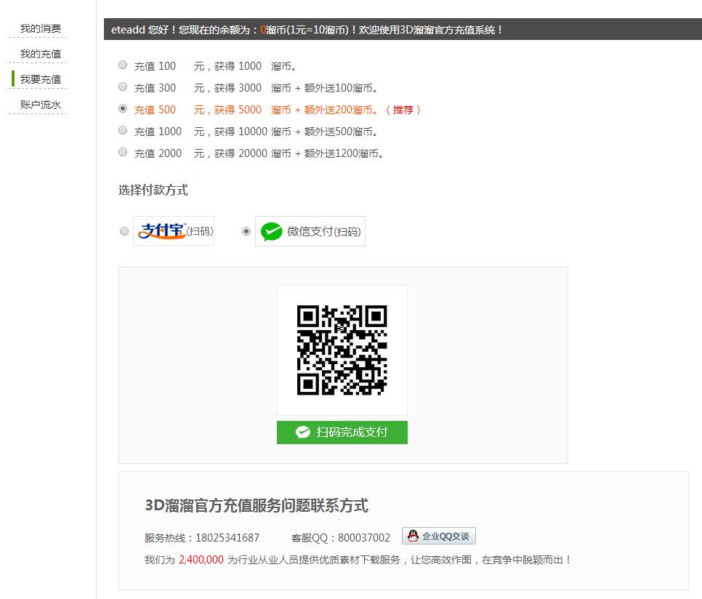Click the 企业QQ交谈 button text
The width and height of the screenshot is (702, 599).
(x=445, y=536)
